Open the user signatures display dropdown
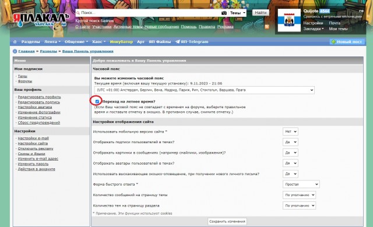 click(x=290, y=142)
